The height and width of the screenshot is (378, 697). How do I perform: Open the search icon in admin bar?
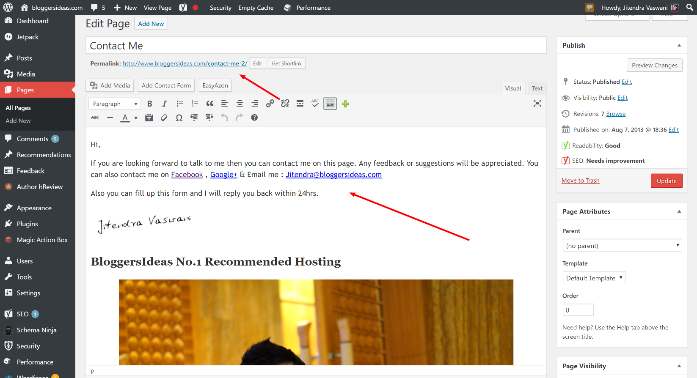[689, 7]
